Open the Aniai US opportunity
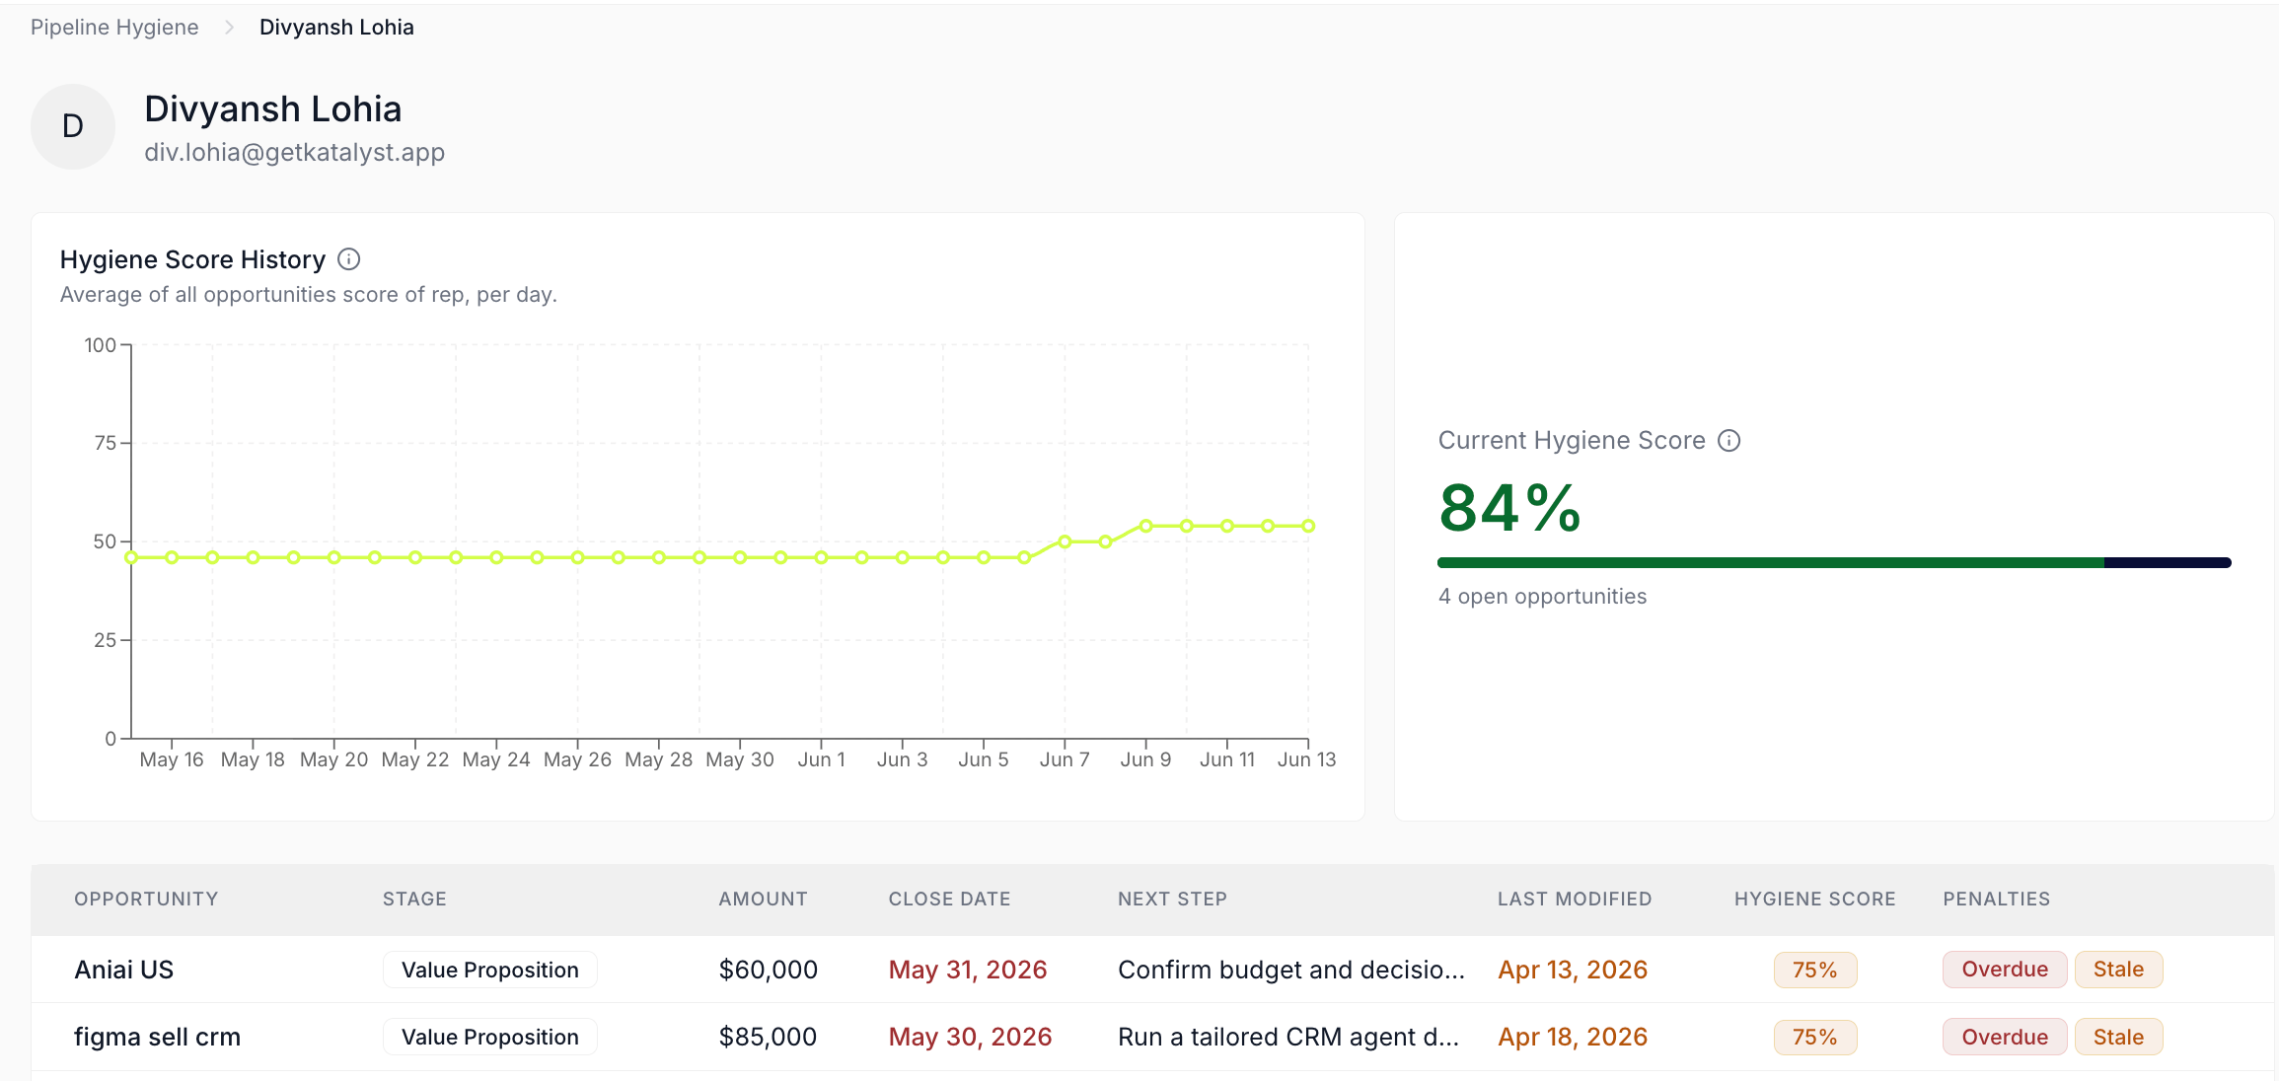 click(x=124, y=971)
